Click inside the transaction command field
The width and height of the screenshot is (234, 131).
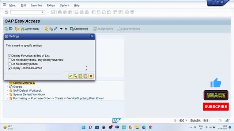point(26,12)
